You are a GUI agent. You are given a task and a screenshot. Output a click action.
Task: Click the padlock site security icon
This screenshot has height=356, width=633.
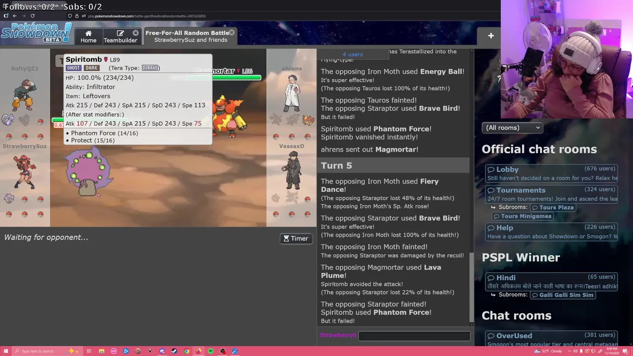[77, 16]
